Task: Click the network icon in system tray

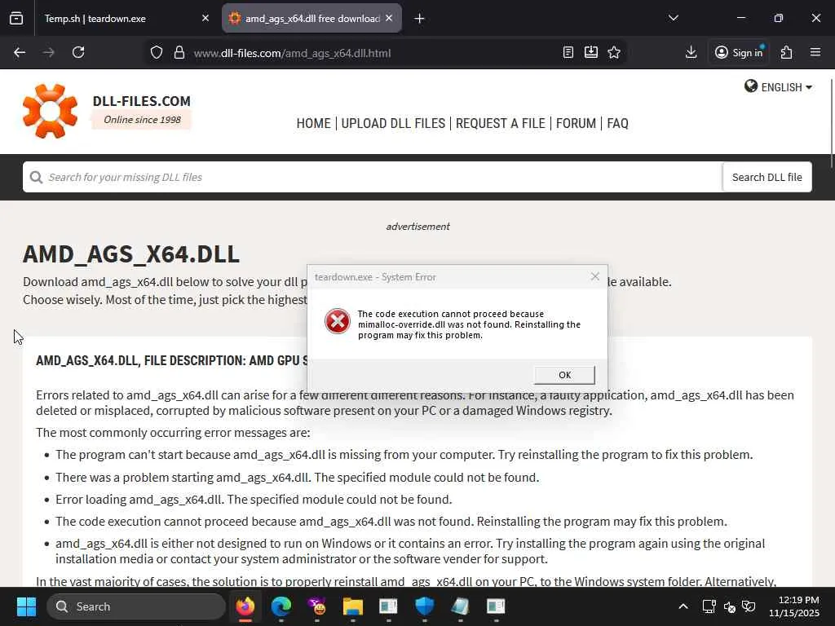Action: coord(709,606)
